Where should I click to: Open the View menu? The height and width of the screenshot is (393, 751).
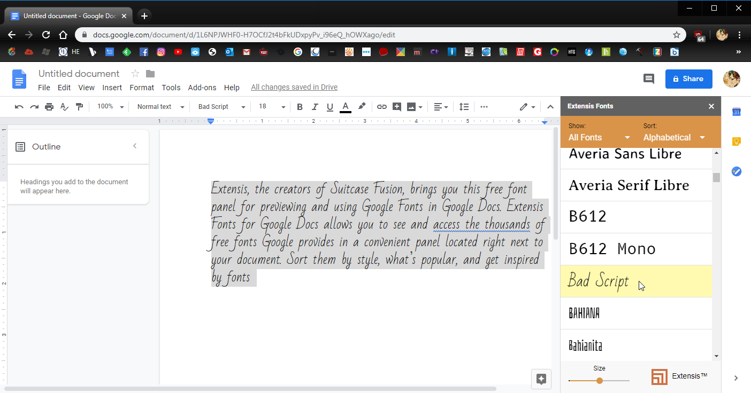tap(86, 88)
